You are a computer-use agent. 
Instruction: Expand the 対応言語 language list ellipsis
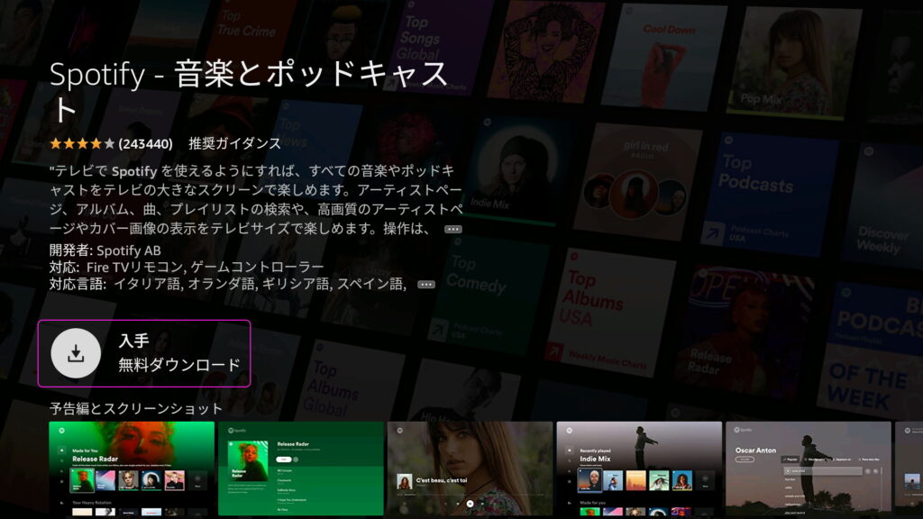426,285
